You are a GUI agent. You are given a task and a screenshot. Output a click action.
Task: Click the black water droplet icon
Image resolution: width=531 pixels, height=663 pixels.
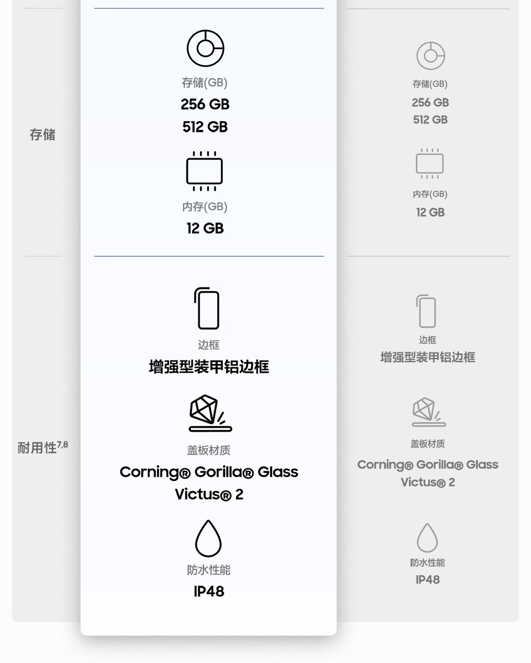208,538
